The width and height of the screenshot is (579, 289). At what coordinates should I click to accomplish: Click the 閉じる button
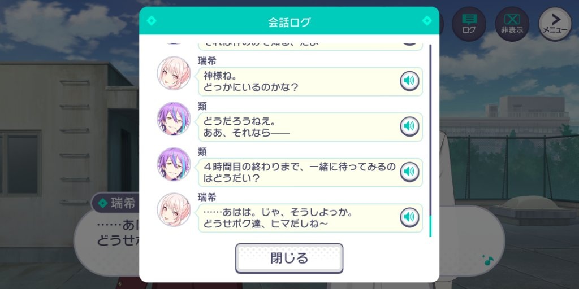289,259
